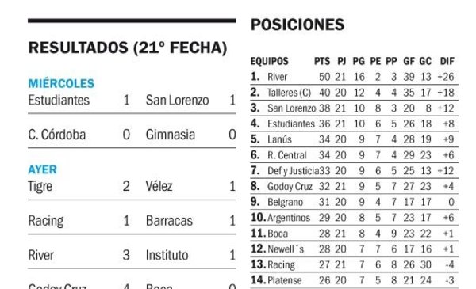
Task: Click the POSICIONES heading
Action: 297,25
